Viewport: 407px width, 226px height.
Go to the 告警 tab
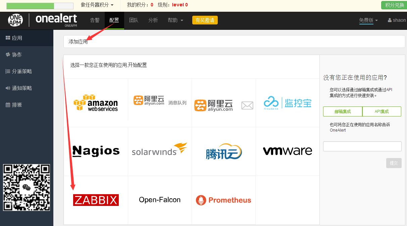95,20
